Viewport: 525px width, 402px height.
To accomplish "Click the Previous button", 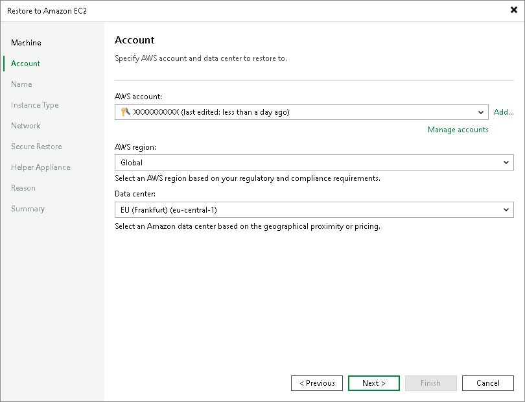I will 317,383.
